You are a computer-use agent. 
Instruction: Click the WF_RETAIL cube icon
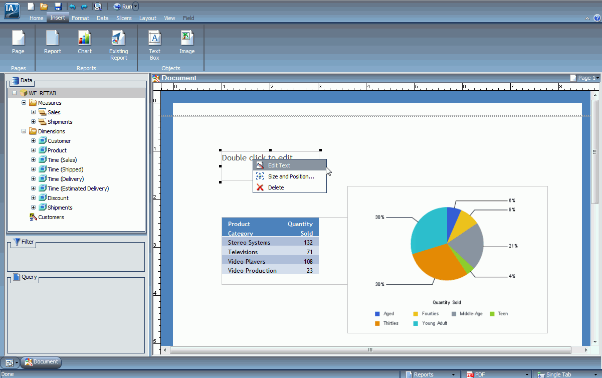pos(24,93)
